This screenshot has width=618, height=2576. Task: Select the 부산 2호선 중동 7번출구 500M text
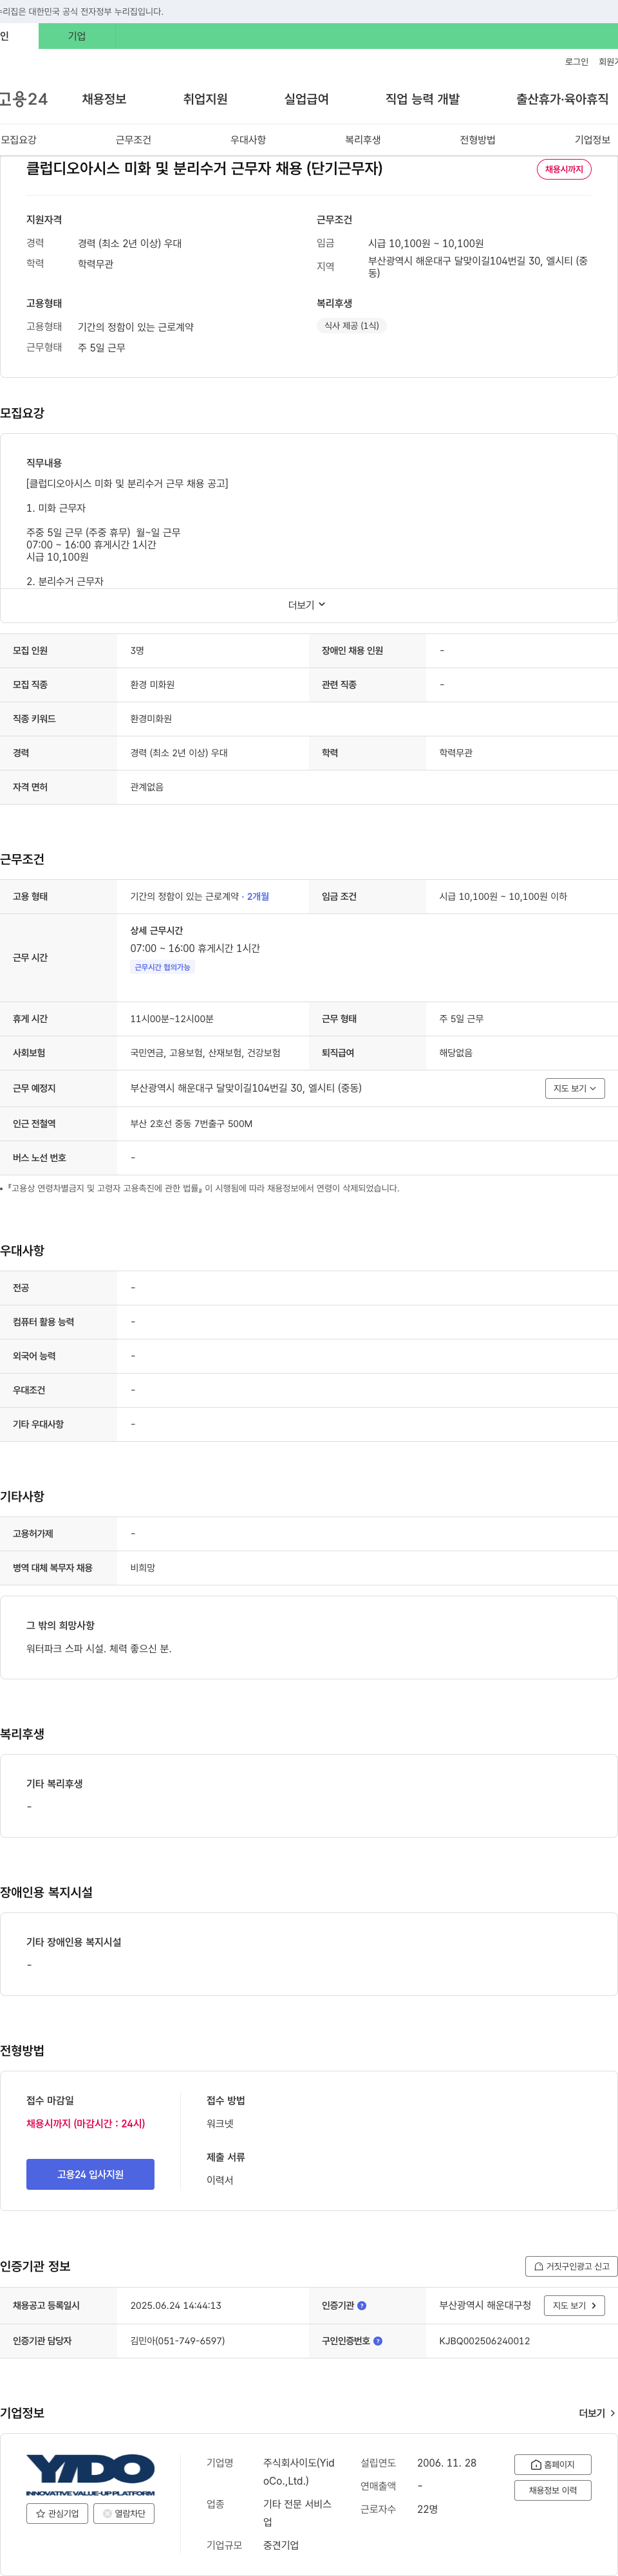[x=191, y=1124]
